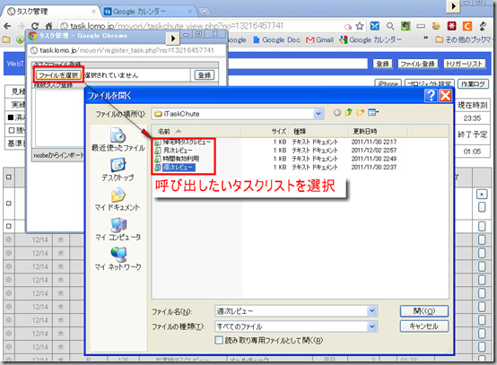Click ファイル登録 button on main page
497x365 pixels.
417,64
